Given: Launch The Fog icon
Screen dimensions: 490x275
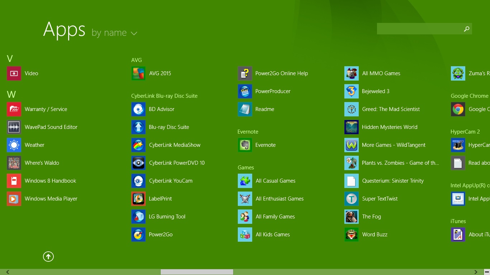Looking at the screenshot, I should (352, 217).
